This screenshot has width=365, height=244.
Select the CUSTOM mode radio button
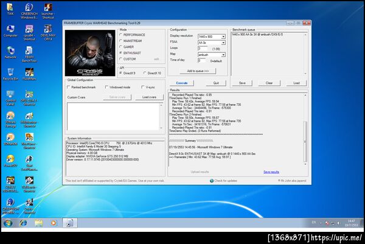[120, 59]
